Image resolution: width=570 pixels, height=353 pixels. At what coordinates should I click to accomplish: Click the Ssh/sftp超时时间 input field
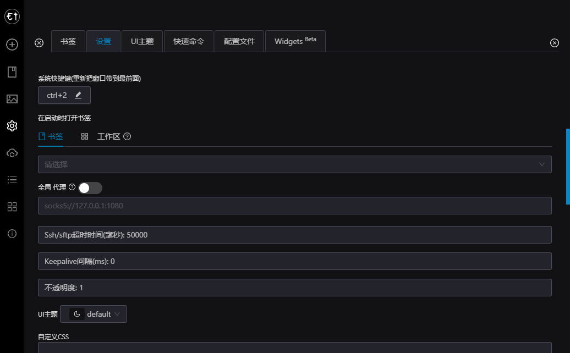(x=294, y=235)
